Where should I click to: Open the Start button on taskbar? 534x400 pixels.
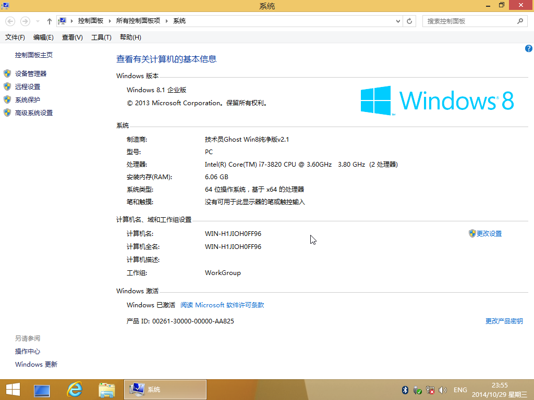click(13, 390)
